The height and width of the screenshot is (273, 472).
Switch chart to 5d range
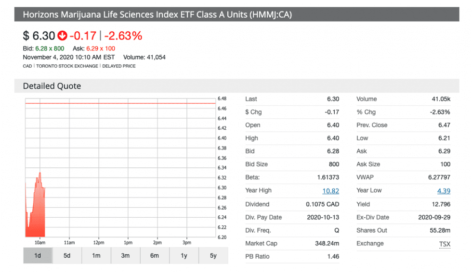coord(67,255)
